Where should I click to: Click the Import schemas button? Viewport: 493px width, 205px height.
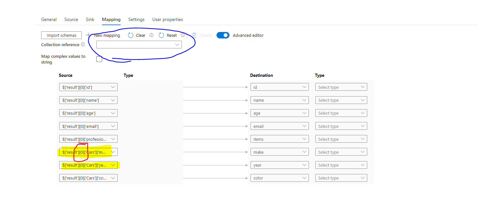point(61,35)
